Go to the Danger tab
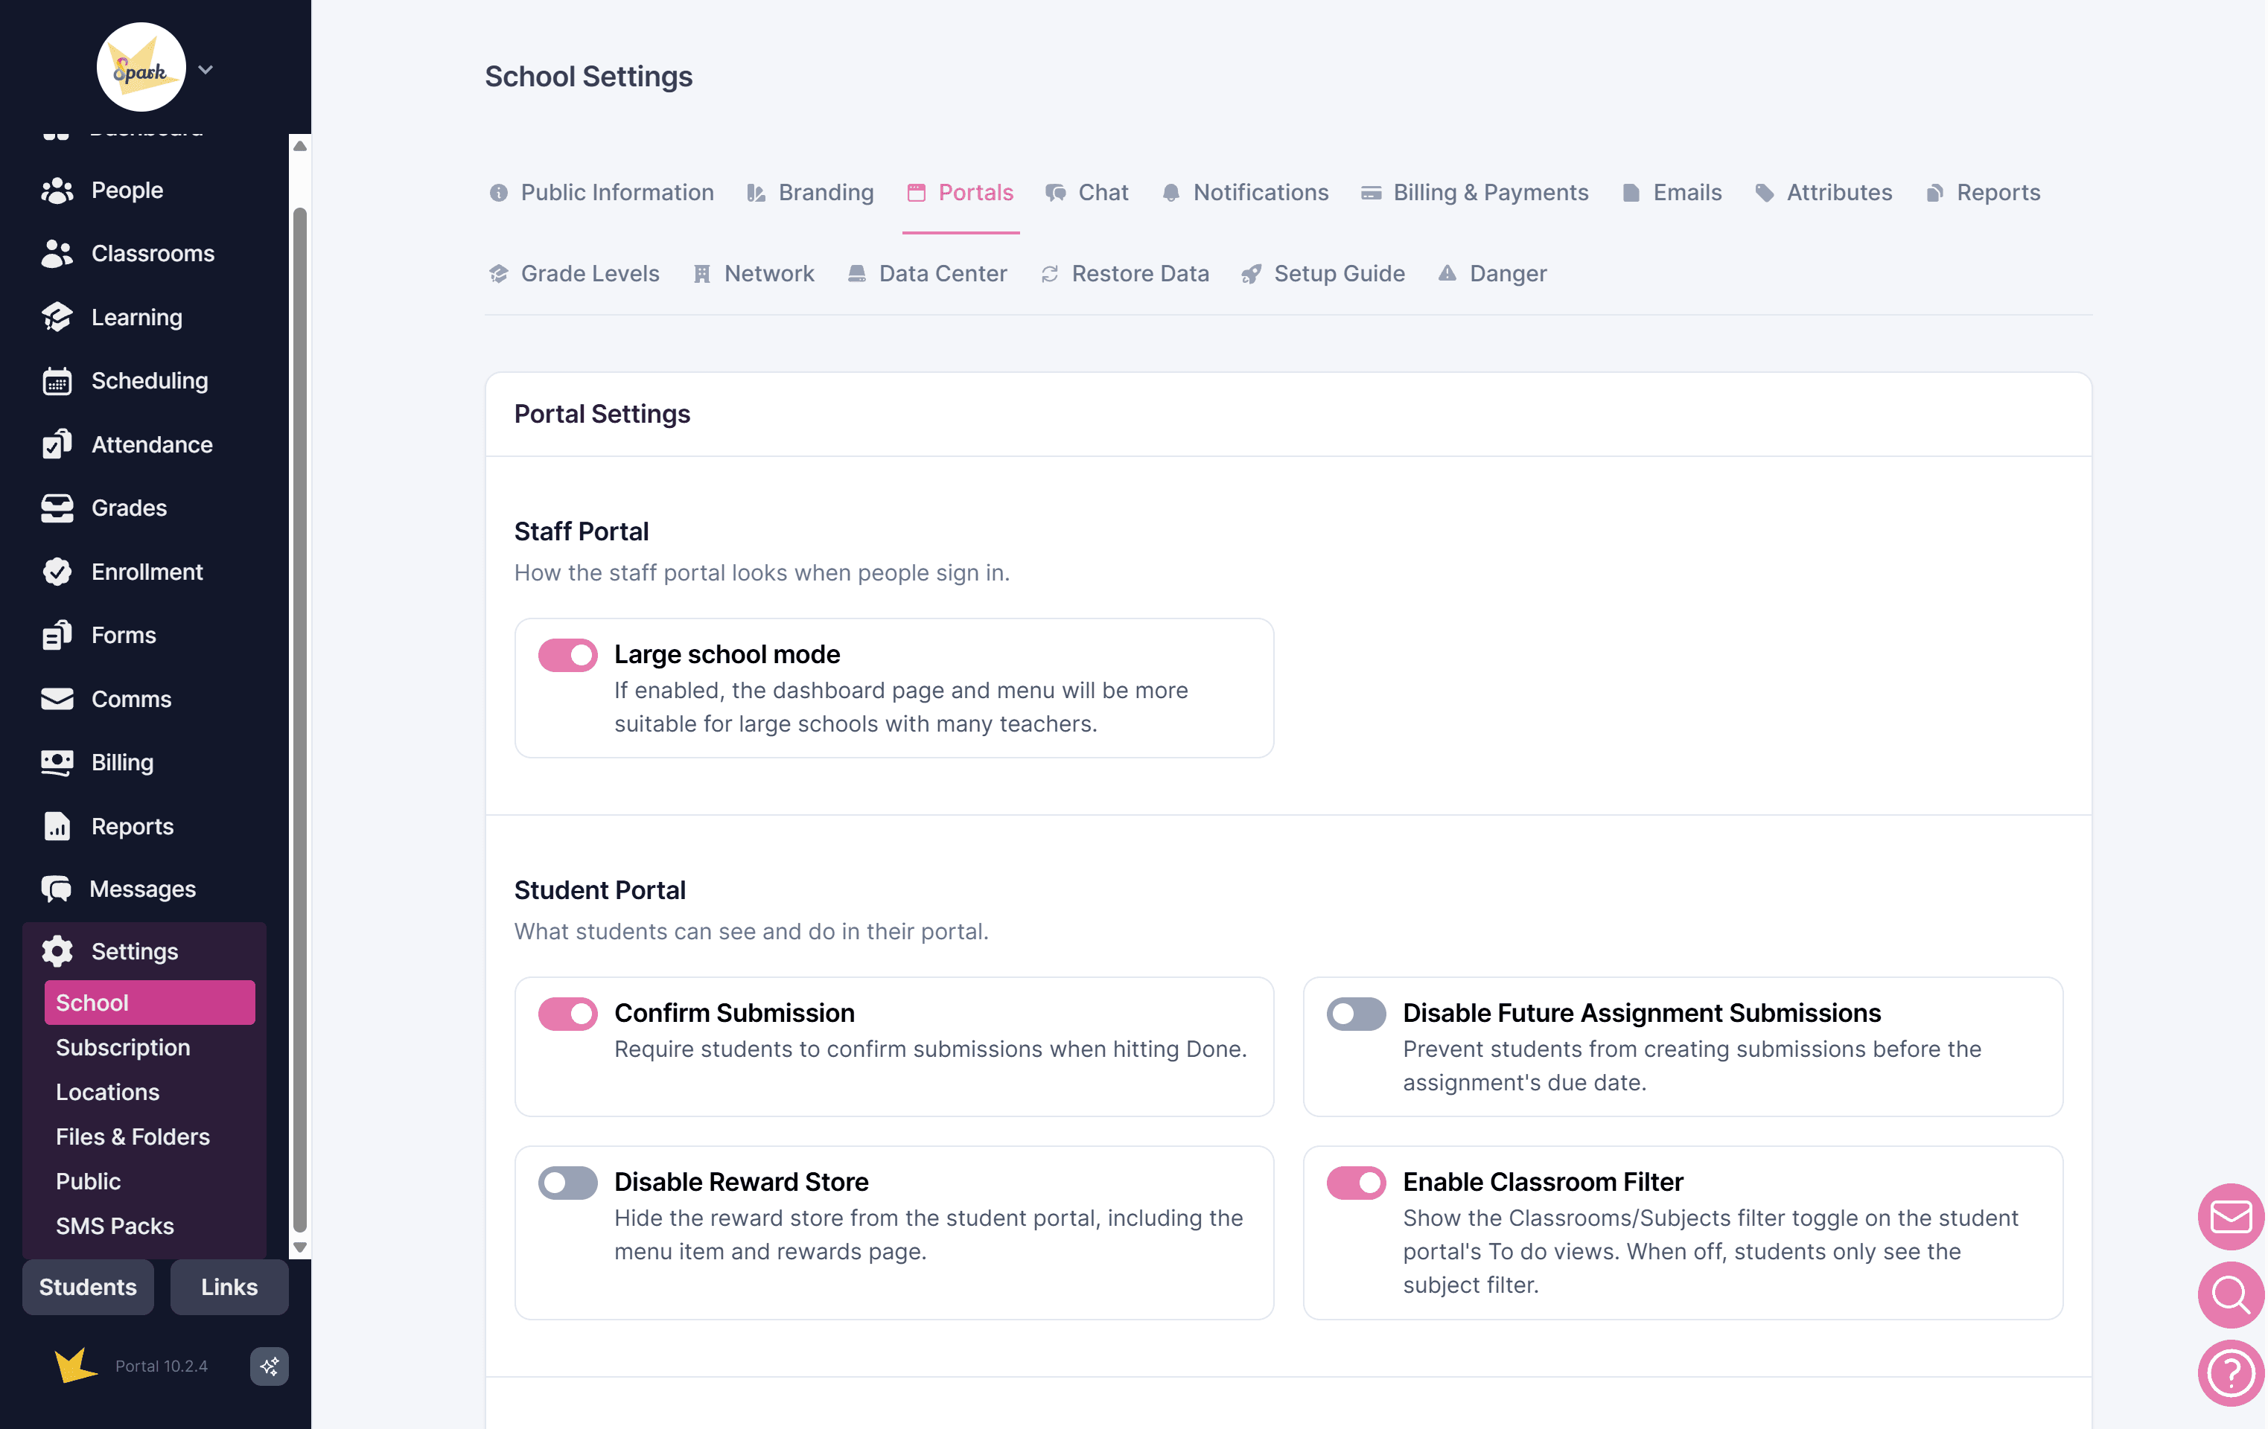This screenshot has height=1429, width=2268. click(1493, 274)
